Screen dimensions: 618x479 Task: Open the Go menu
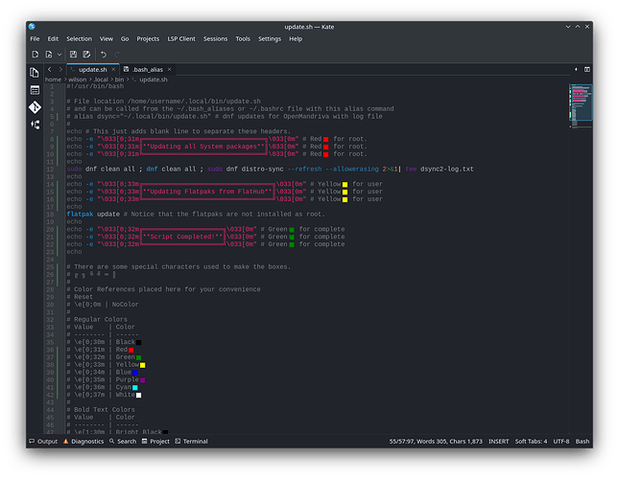tap(125, 39)
